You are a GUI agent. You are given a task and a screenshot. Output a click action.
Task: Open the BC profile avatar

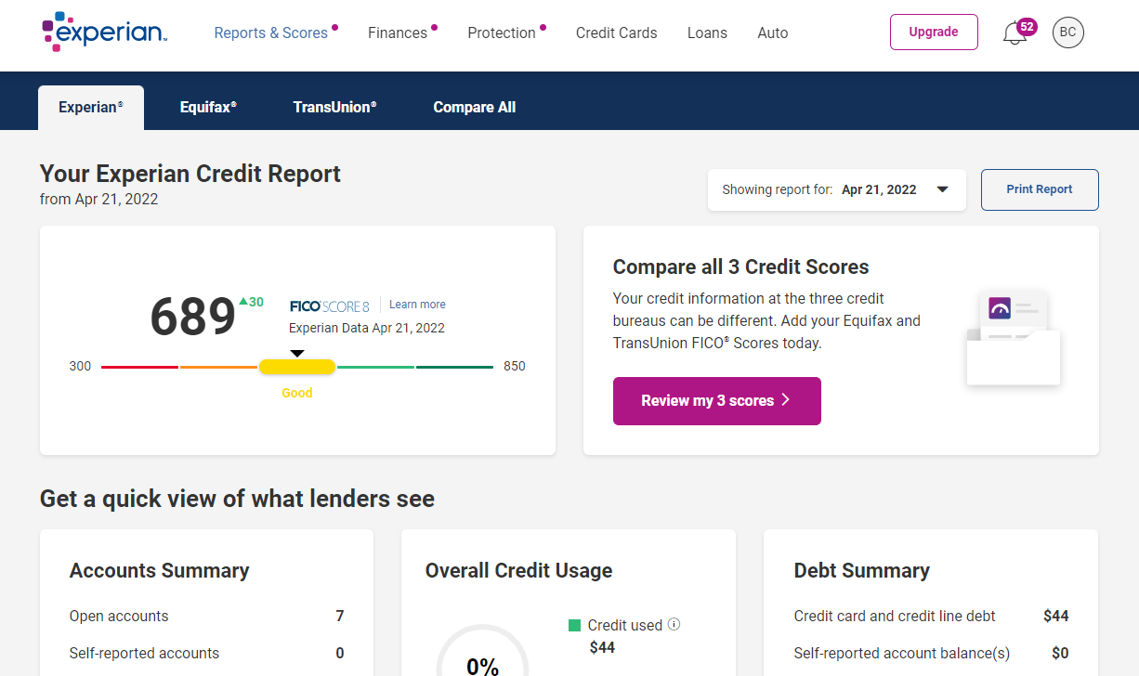[1067, 32]
